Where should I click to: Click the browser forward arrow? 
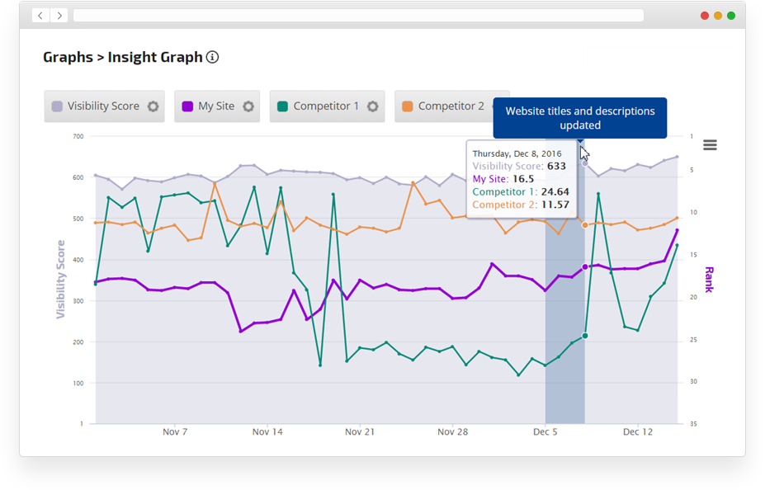click(x=59, y=16)
